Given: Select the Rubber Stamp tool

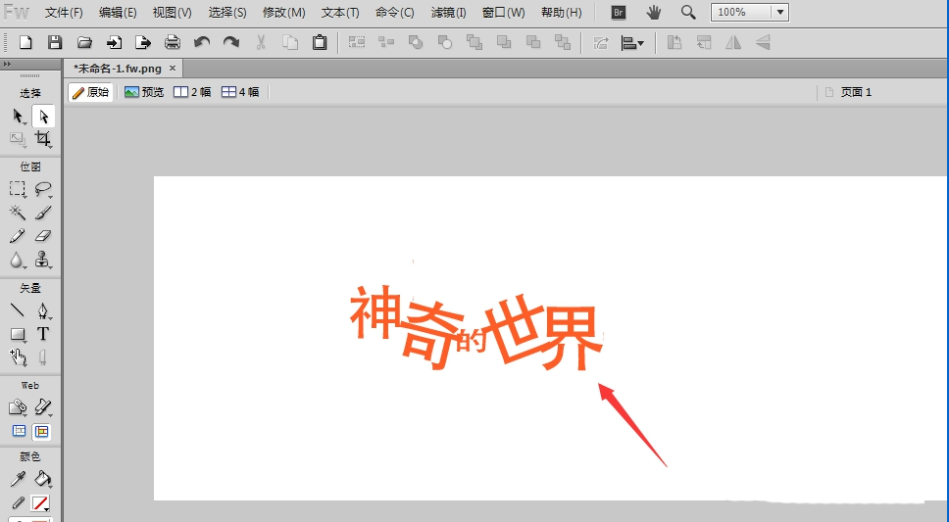Looking at the screenshot, I should 43,261.
